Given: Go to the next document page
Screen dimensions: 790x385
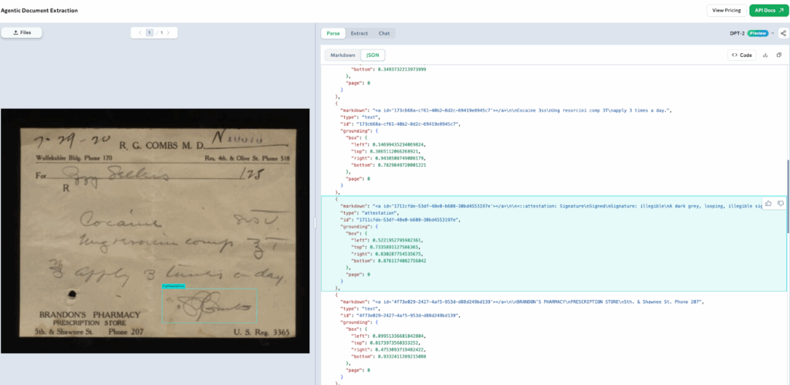Looking at the screenshot, I should tap(169, 33).
